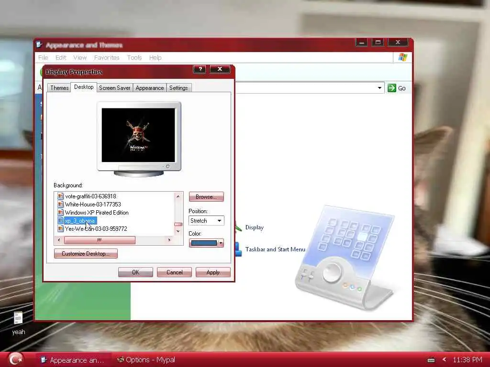Select White-House-03-177353 background

93,204
